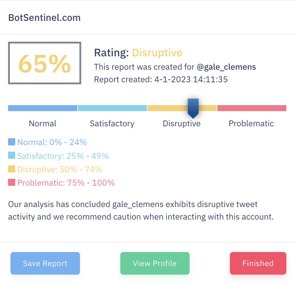Click the @gale_clemens username link
Screen dimensions: 295x283
point(226,67)
